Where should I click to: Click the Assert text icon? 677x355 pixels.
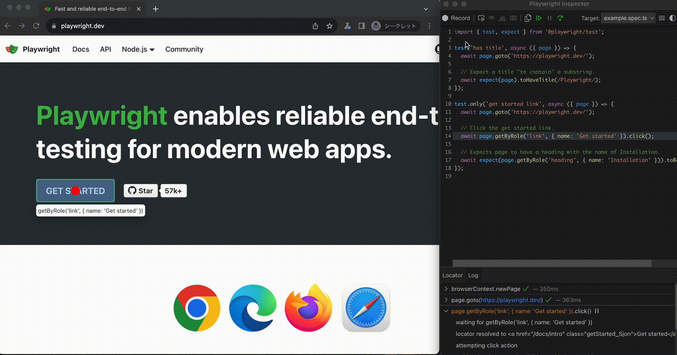point(503,18)
